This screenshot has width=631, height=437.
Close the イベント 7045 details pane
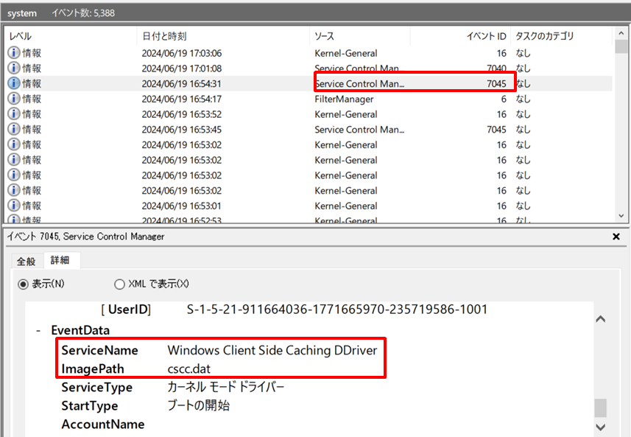click(616, 237)
